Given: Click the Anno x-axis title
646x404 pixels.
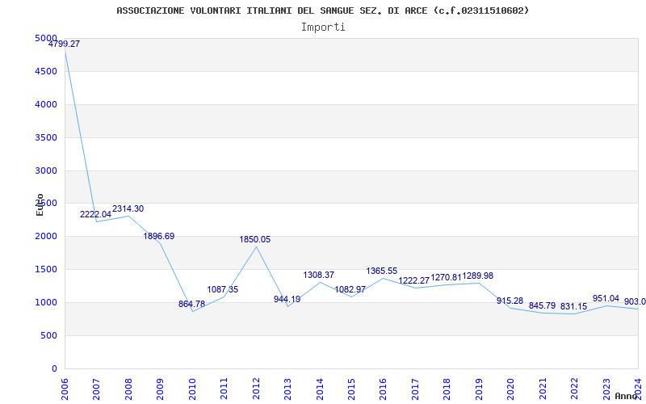Looking at the screenshot, I should 627,397.
